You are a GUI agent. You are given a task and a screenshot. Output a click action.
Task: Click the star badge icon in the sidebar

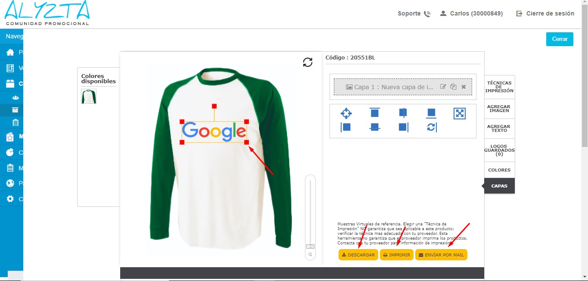[10, 137]
